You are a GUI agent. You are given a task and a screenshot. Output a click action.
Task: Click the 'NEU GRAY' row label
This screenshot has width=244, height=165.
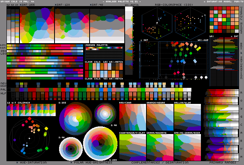click(3, 84)
